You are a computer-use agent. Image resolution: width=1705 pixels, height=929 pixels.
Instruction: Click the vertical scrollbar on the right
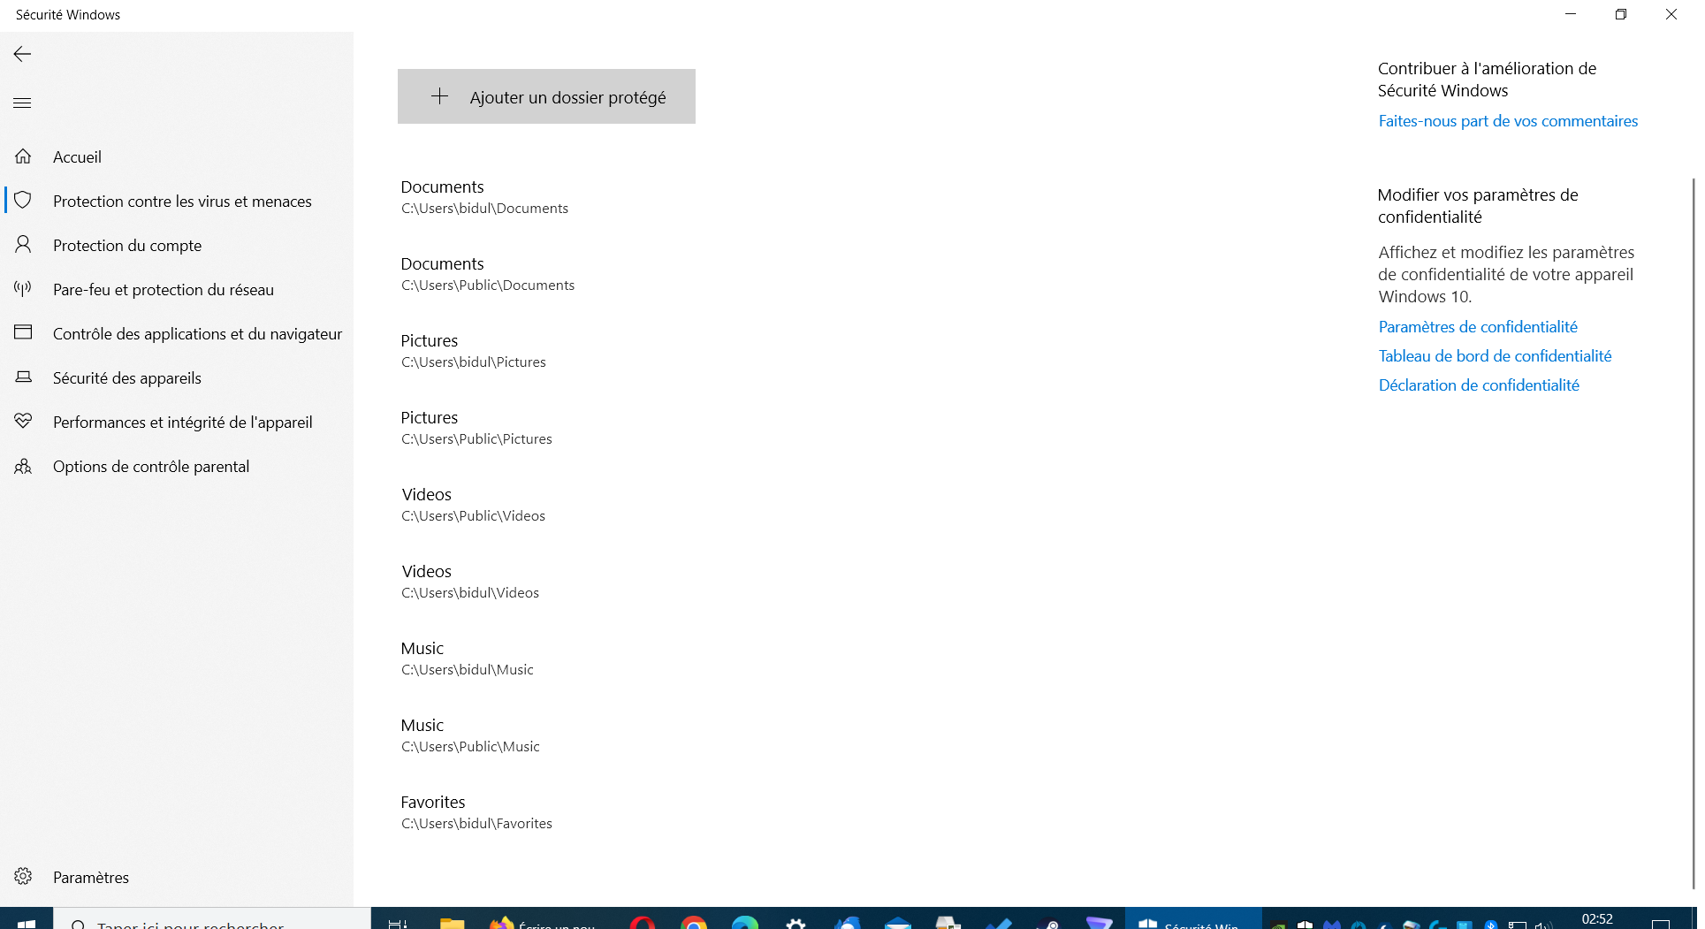1693,533
